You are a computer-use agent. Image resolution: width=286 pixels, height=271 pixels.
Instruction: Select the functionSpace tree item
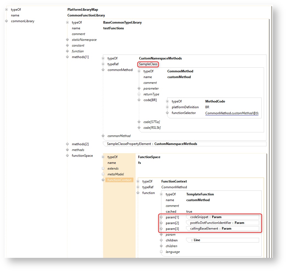click(x=82, y=156)
